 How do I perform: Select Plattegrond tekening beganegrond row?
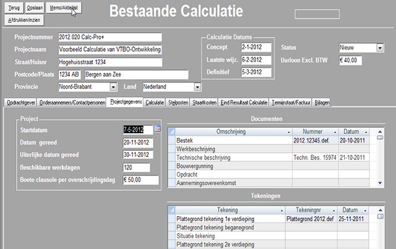click(x=269, y=227)
